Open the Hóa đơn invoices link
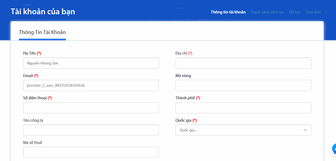Viewport: 336px width, 161px height. coord(313,12)
